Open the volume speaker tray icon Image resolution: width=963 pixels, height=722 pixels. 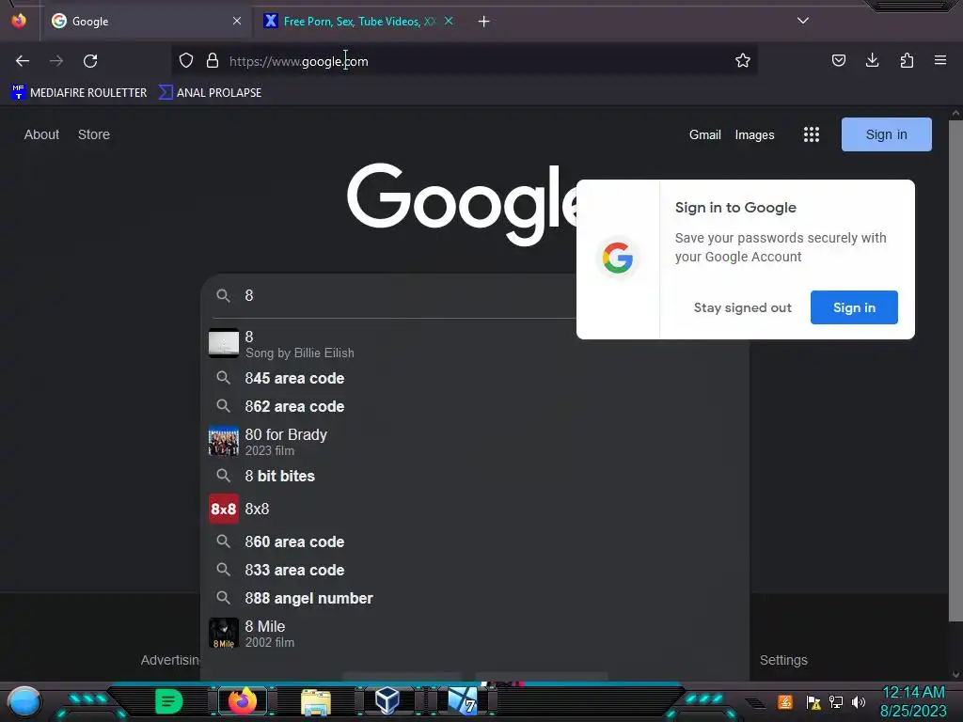[859, 701]
